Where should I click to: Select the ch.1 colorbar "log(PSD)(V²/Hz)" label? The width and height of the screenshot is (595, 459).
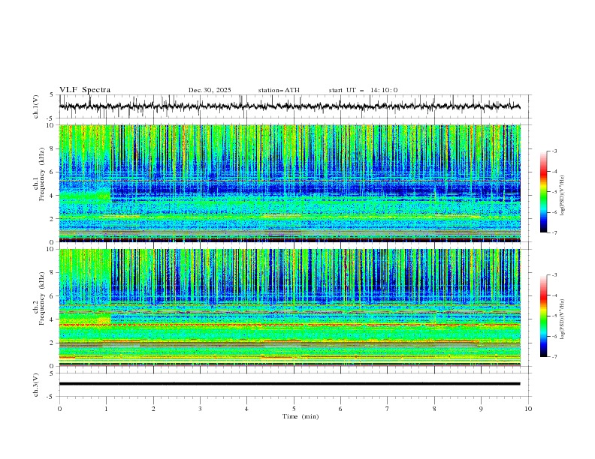pos(563,196)
